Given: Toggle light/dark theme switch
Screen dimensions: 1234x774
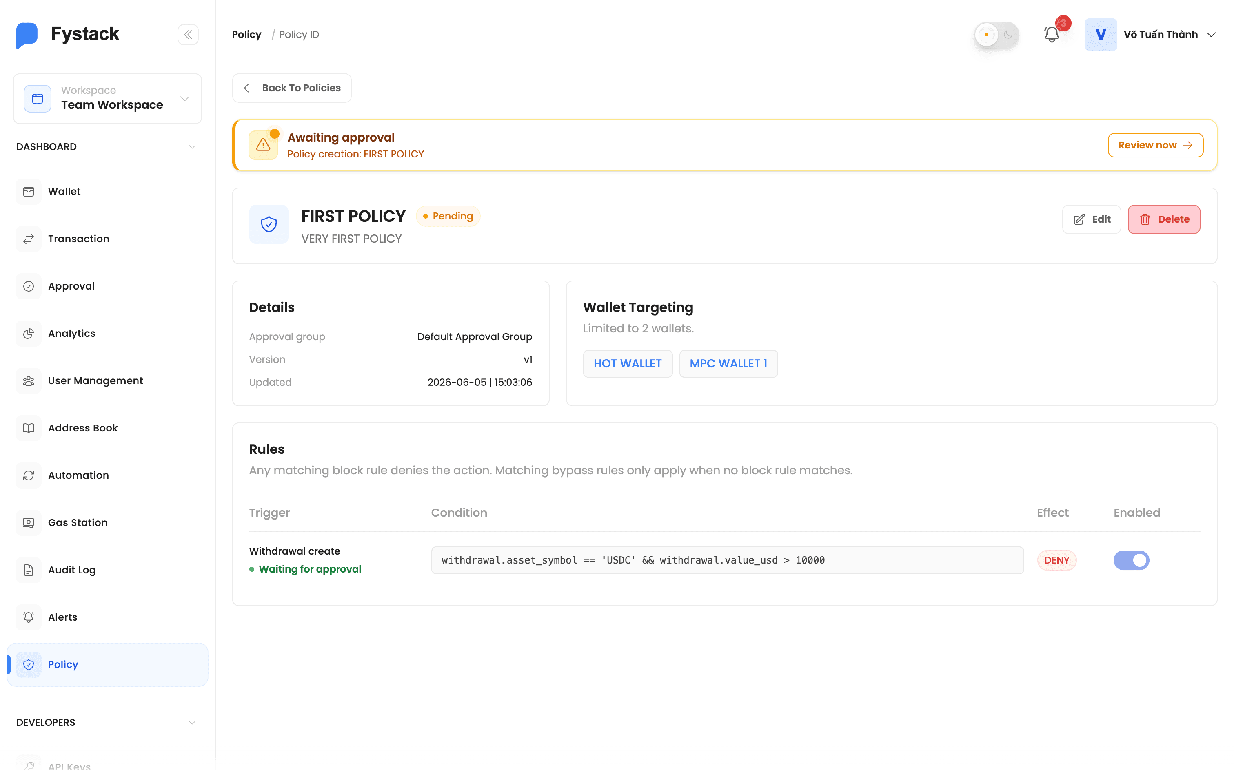Looking at the screenshot, I should pos(997,35).
